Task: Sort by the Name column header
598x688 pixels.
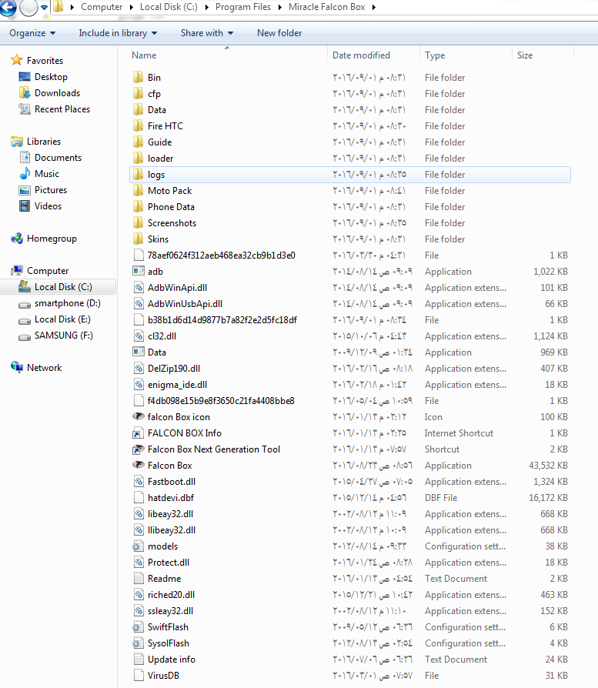Action: point(227,55)
